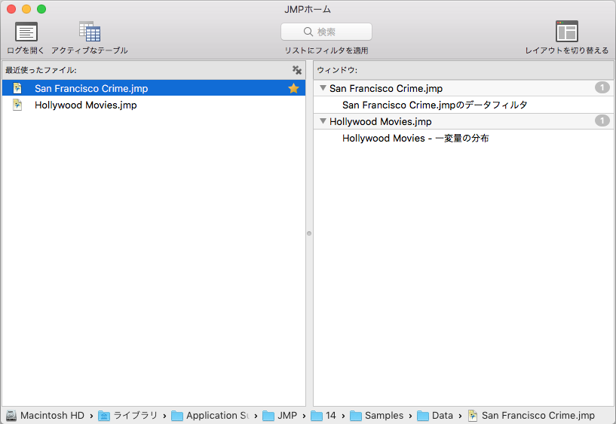Select Hollywood Movies.jmp in recent files
The width and height of the screenshot is (616, 424).
(x=85, y=105)
